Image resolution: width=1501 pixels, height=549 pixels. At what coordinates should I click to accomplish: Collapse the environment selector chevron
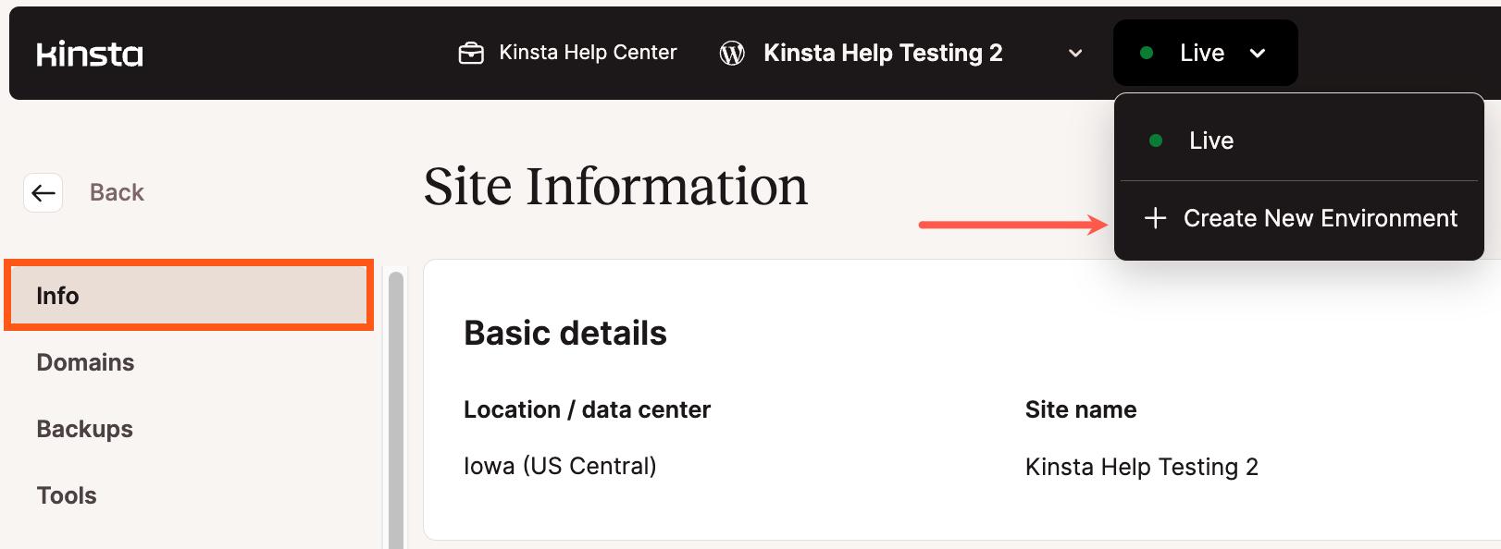(x=1258, y=53)
